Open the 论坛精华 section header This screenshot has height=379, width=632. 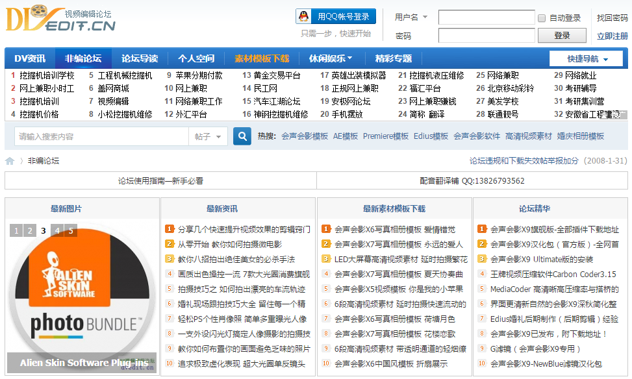pyautogui.click(x=535, y=208)
